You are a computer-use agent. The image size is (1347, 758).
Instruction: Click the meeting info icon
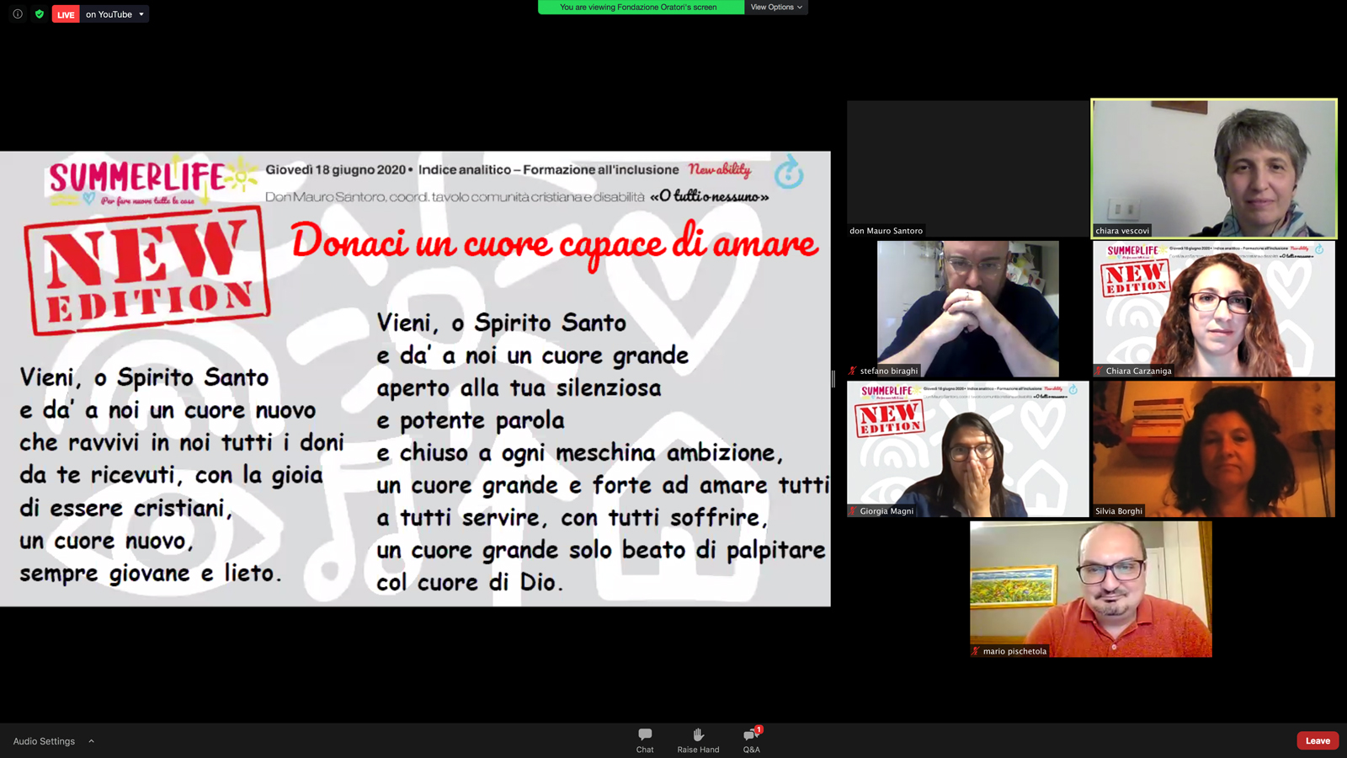coord(18,14)
